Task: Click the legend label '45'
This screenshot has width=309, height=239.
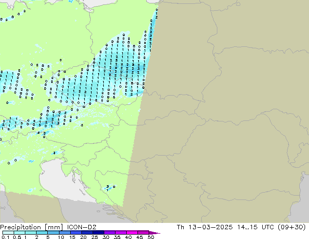Action: [x=139, y=237]
